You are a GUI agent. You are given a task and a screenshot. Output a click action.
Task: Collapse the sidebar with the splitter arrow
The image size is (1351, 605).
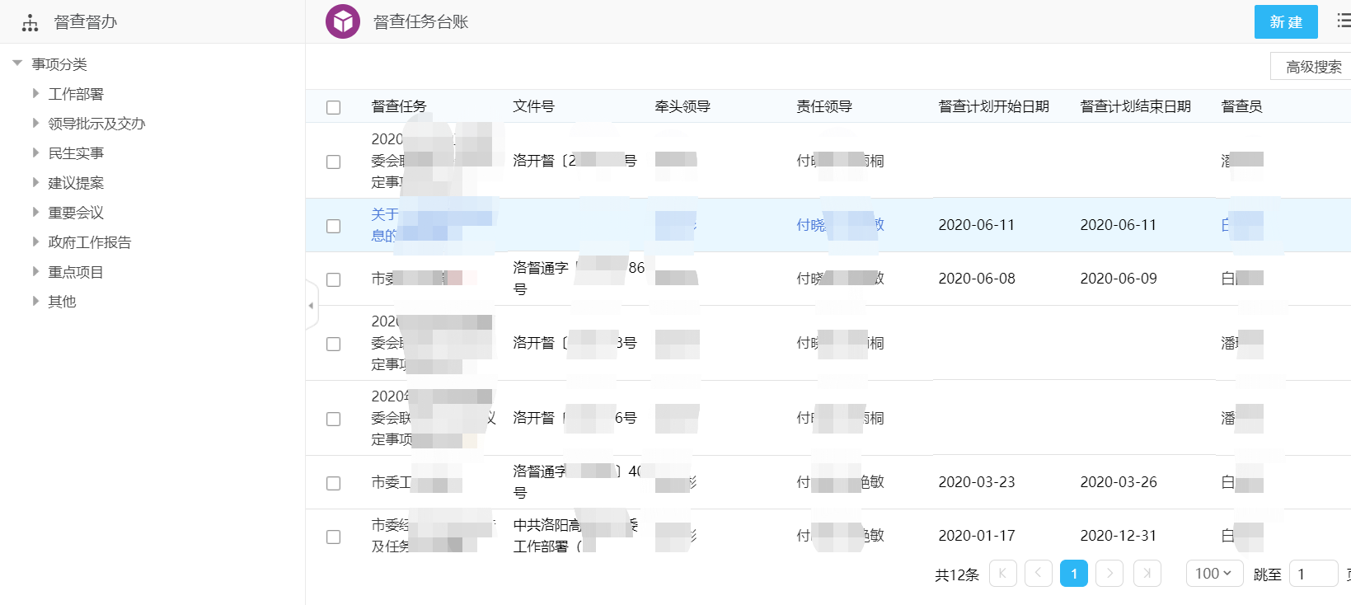(x=312, y=305)
